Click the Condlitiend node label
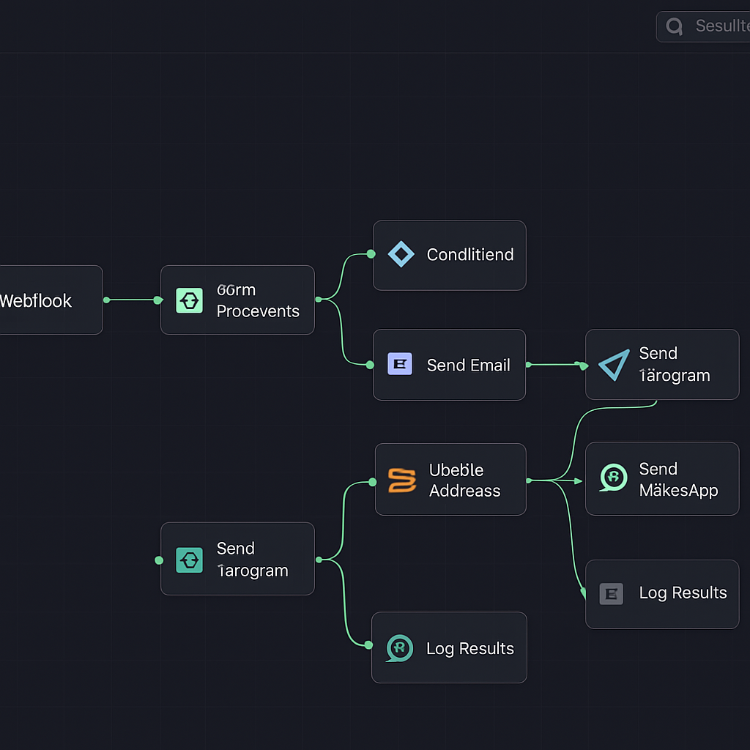 click(x=470, y=254)
